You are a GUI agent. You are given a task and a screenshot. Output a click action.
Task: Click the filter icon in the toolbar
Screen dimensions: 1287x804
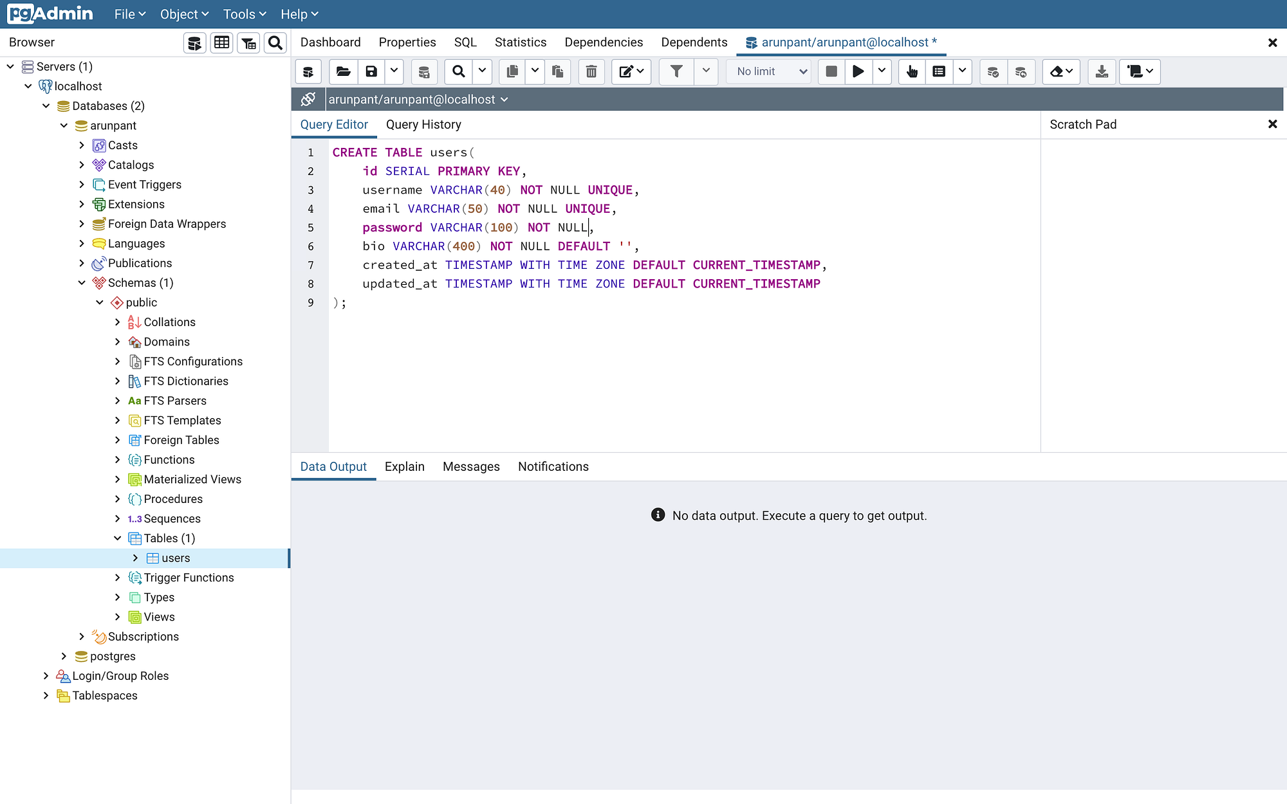[x=676, y=71]
